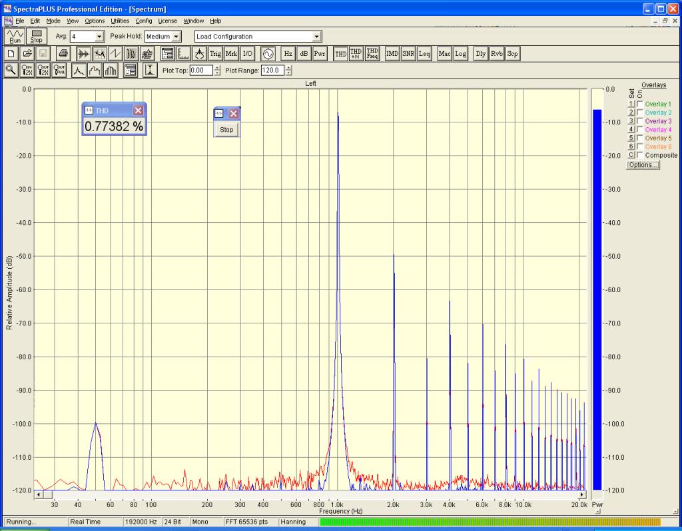682x531 pixels.
Task: Check the Composite overlay checkbox
Action: 640,155
